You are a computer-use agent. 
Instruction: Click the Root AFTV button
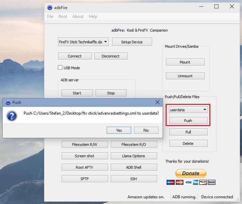pyautogui.click(x=85, y=167)
